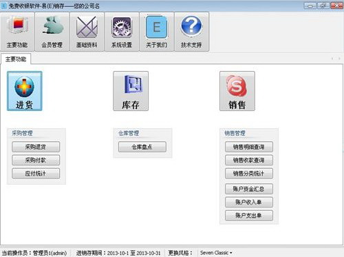Click the 更换风格 status label
344x257 pixels.
click(x=180, y=253)
